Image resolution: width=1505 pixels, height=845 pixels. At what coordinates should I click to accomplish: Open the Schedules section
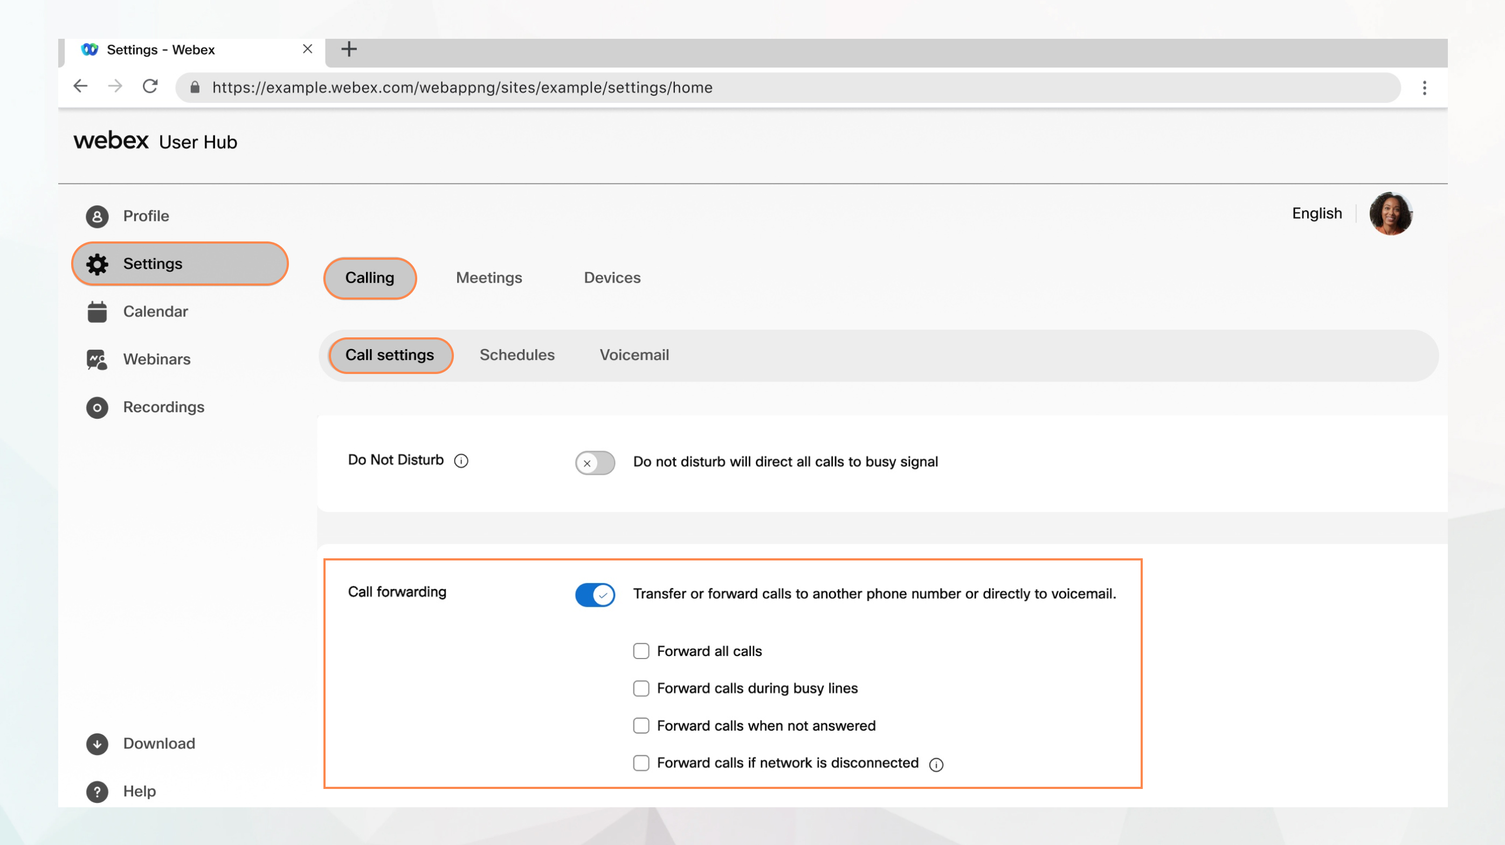coord(517,354)
